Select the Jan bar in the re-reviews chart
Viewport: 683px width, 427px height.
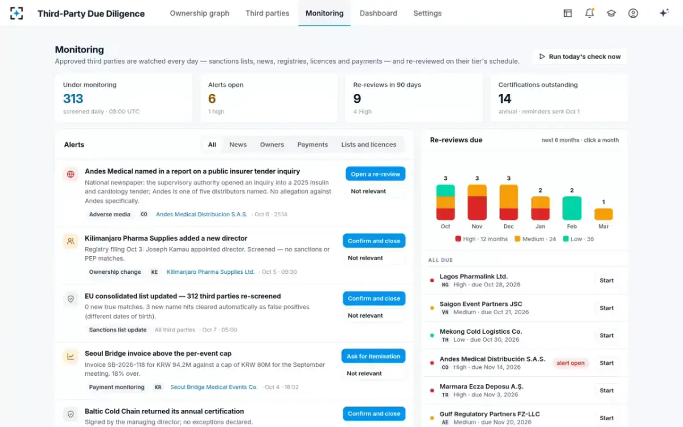(540, 208)
